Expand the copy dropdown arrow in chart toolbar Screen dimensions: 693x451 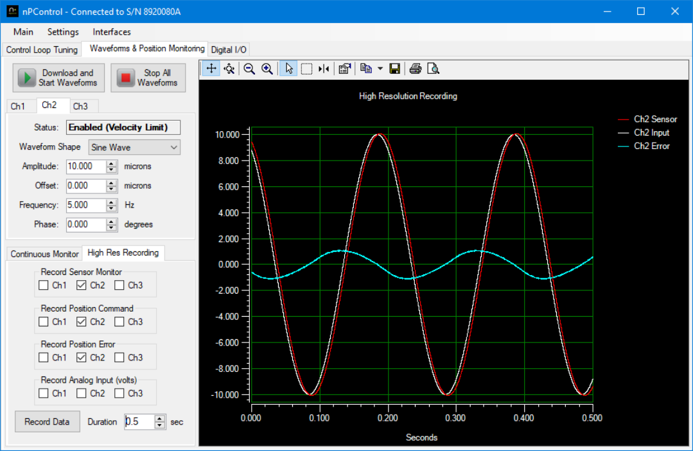click(380, 69)
